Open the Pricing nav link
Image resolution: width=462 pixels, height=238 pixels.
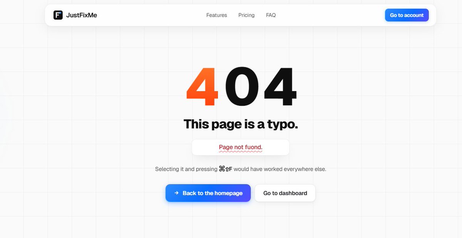246,15
